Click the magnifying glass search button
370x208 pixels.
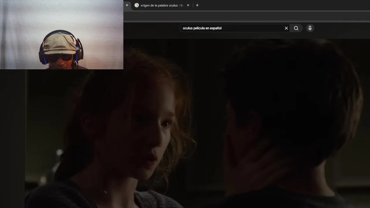[x=296, y=28]
